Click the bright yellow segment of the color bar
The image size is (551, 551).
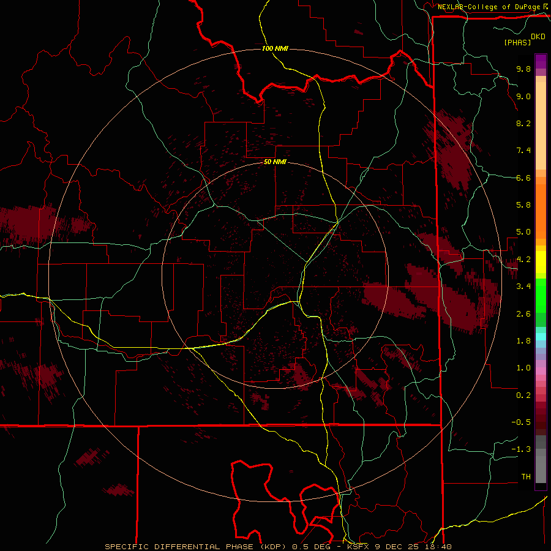click(541, 262)
